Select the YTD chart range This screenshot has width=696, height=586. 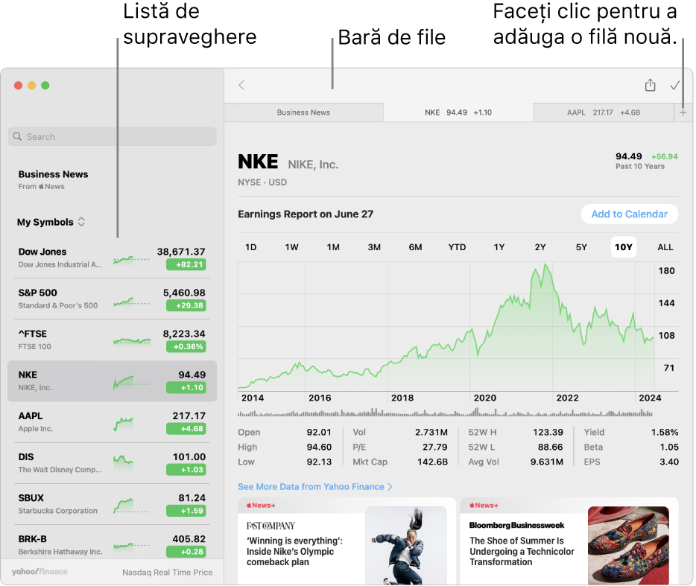pos(457,247)
